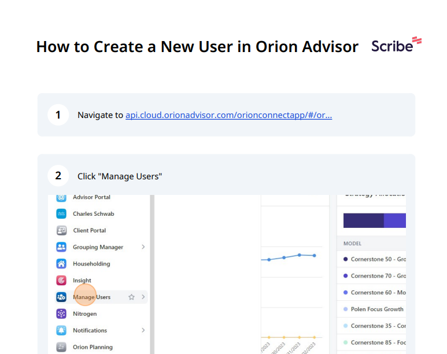447x354 pixels.
Task: Open Insight menu entry
Action: coord(82,281)
